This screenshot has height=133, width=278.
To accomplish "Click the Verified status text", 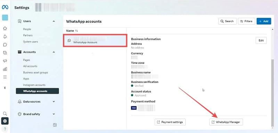I will [139, 86].
